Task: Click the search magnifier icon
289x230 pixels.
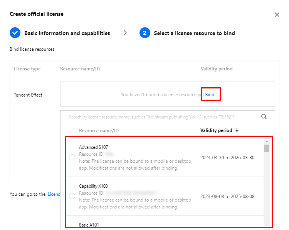Action: pyautogui.click(x=264, y=117)
